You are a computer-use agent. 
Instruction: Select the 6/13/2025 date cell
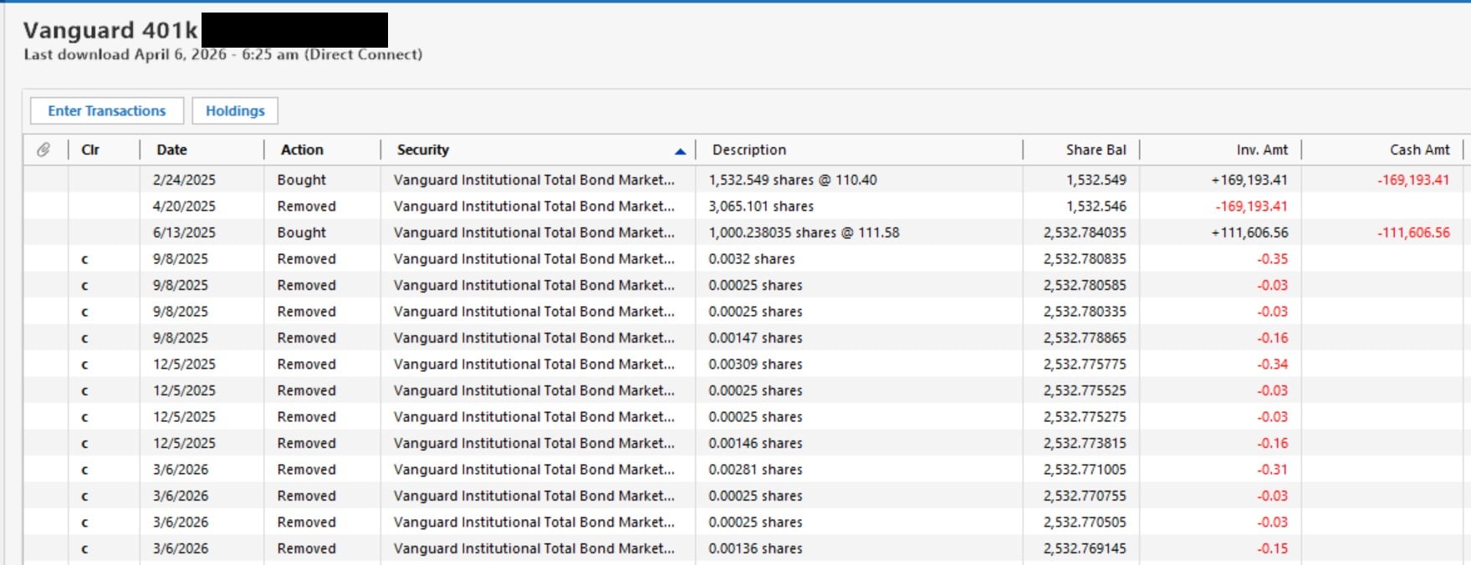coord(184,232)
